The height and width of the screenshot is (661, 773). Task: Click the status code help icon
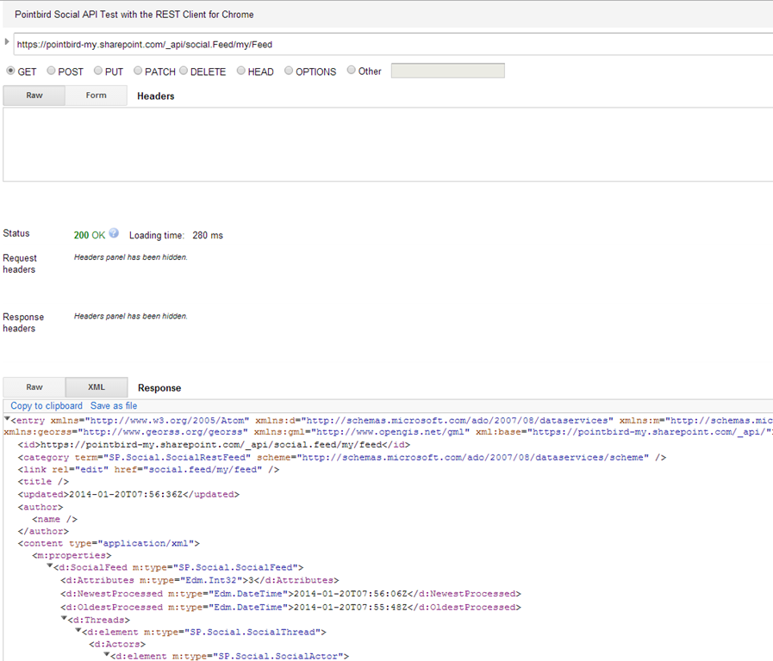[x=114, y=233]
